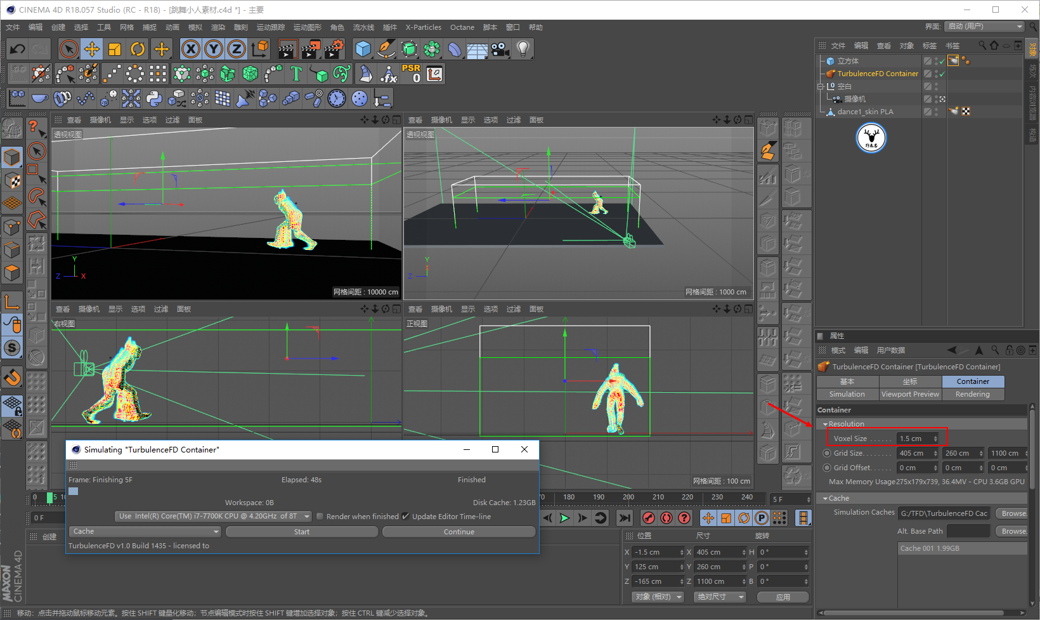1040x620 pixels.
Task: Play the animation forward
Action: tap(564, 518)
